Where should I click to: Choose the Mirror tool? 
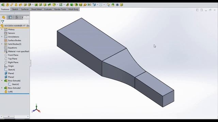[89, 5]
